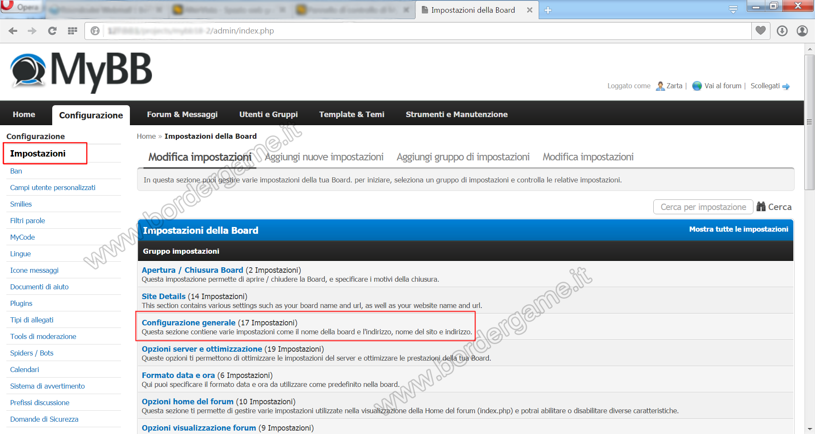
Task: Open Prefissi discussione sidebar link
Action: click(x=40, y=403)
